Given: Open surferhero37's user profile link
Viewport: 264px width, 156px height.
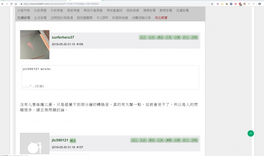Looking at the screenshot, I should pyautogui.click(x=63, y=37).
